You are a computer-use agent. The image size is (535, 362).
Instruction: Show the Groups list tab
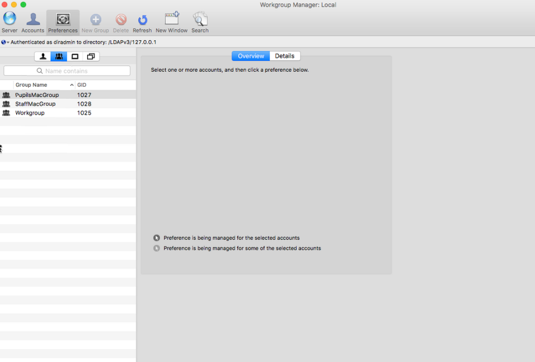[x=59, y=56]
